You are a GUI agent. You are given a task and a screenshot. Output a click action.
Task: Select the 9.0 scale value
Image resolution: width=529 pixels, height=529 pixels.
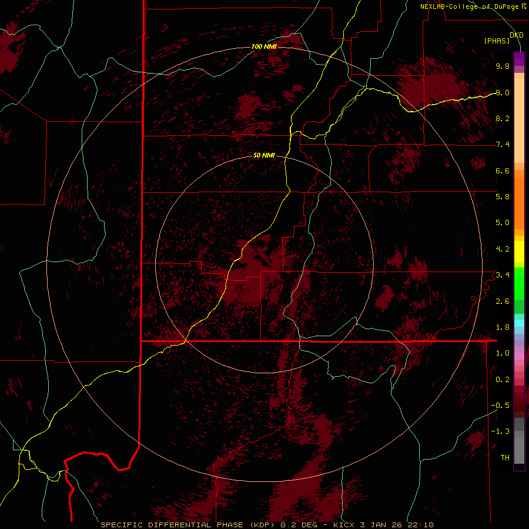(503, 92)
